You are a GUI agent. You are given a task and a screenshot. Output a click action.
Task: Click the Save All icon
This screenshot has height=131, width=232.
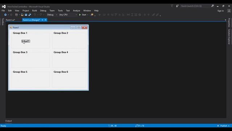30,15
